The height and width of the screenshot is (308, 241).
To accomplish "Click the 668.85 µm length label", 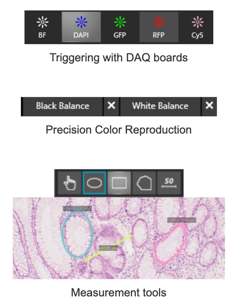I will click(x=108, y=248).
